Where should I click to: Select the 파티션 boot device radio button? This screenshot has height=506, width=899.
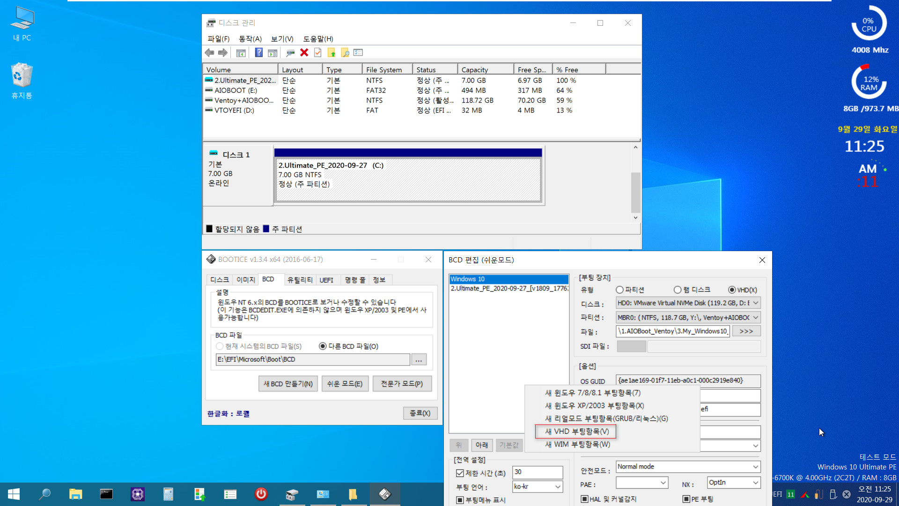(x=619, y=290)
